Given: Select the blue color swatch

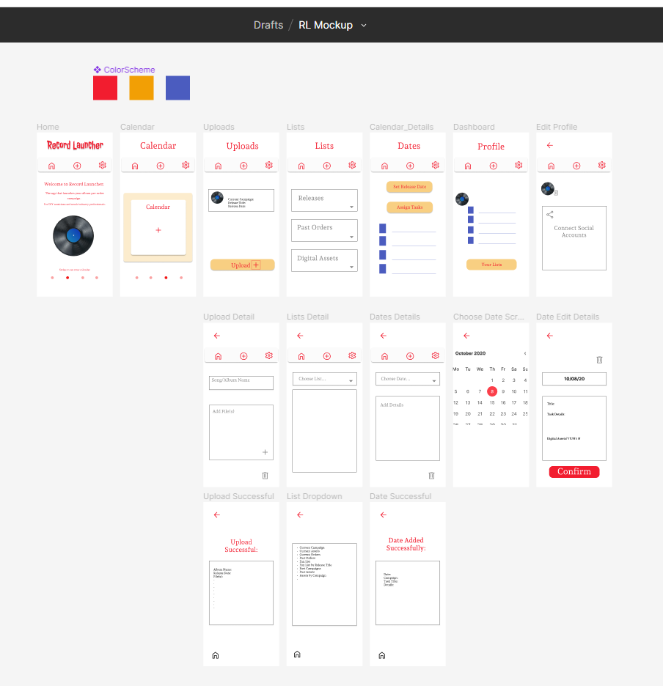Looking at the screenshot, I should 177,88.
